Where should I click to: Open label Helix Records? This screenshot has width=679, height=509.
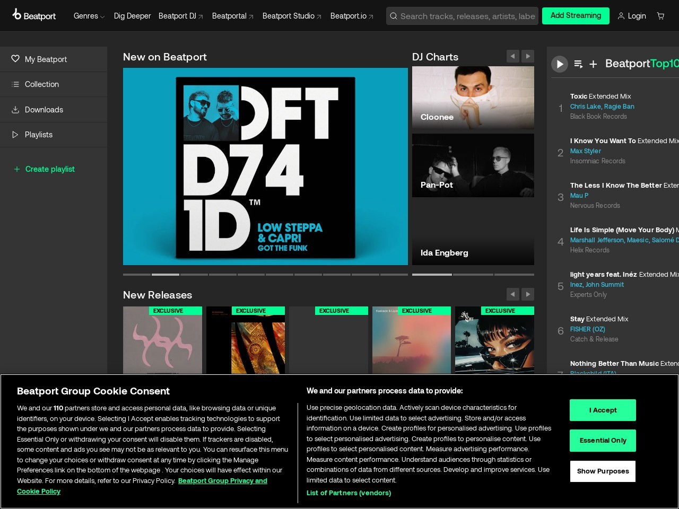(590, 250)
